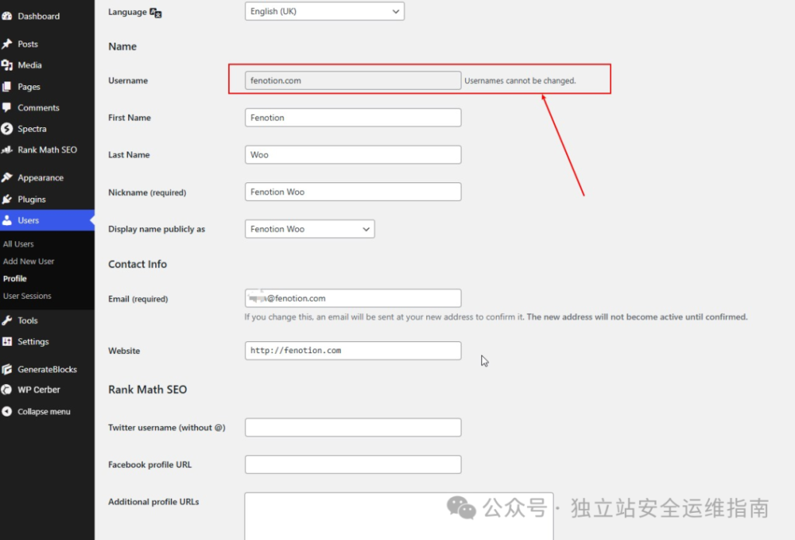Open the Dashboard gauge icon
795x540 pixels.
pyautogui.click(x=7, y=16)
